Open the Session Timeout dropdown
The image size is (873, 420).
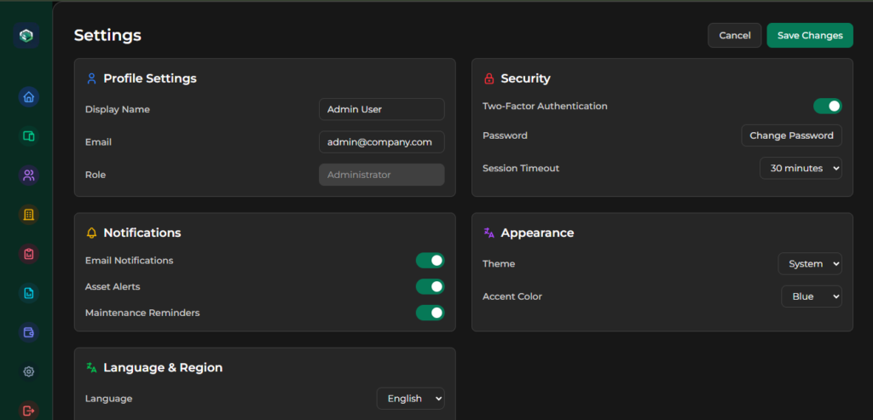[x=800, y=169]
